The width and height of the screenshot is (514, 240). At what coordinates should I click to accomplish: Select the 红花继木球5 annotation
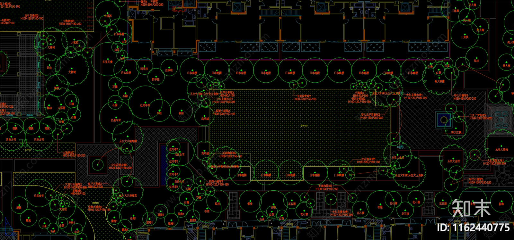[368, 159]
